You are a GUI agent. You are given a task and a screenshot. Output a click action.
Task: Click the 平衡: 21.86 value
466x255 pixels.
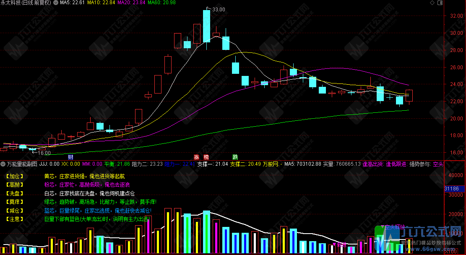(x=117, y=164)
